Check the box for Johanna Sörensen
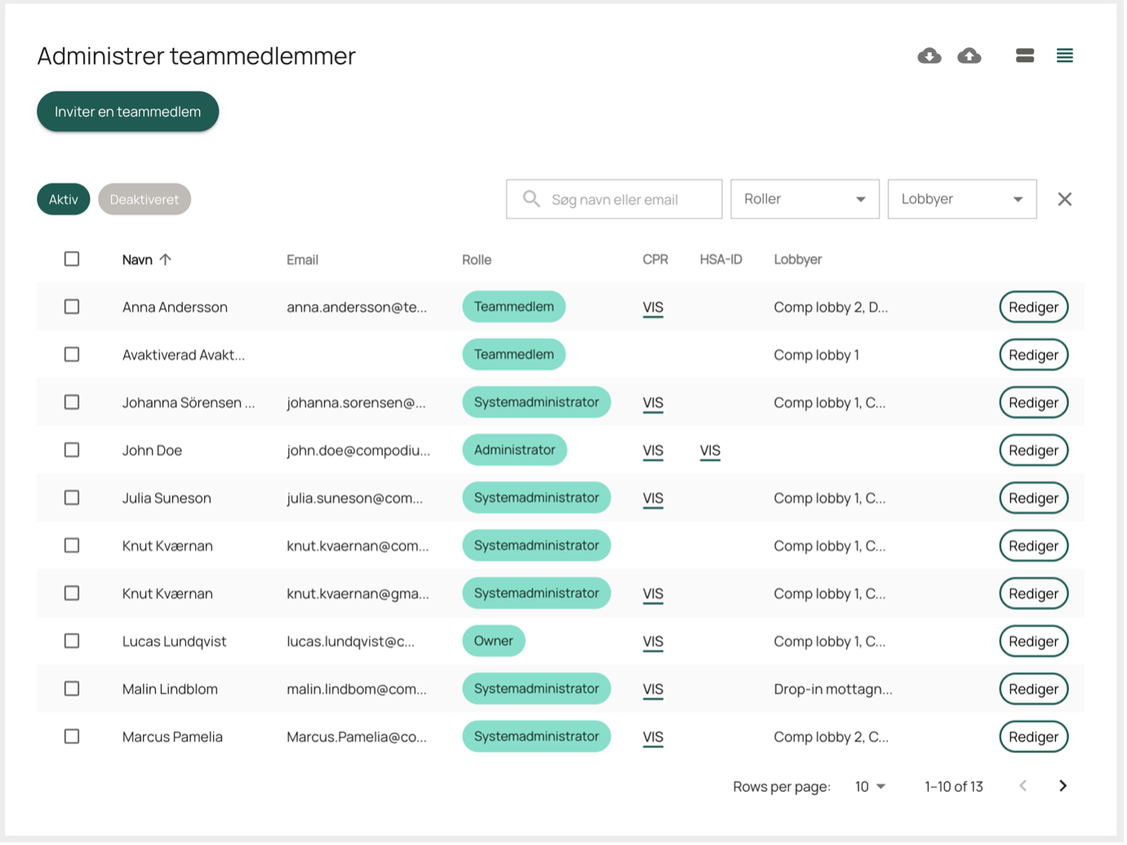This screenshot has width=1127, height=845. tap(72, 402)
